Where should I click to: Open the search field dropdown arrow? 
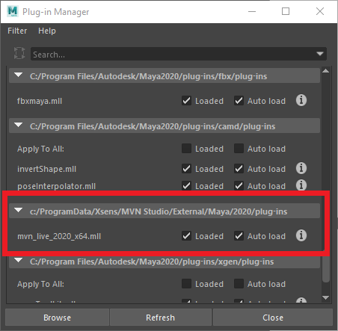point(320,54)
